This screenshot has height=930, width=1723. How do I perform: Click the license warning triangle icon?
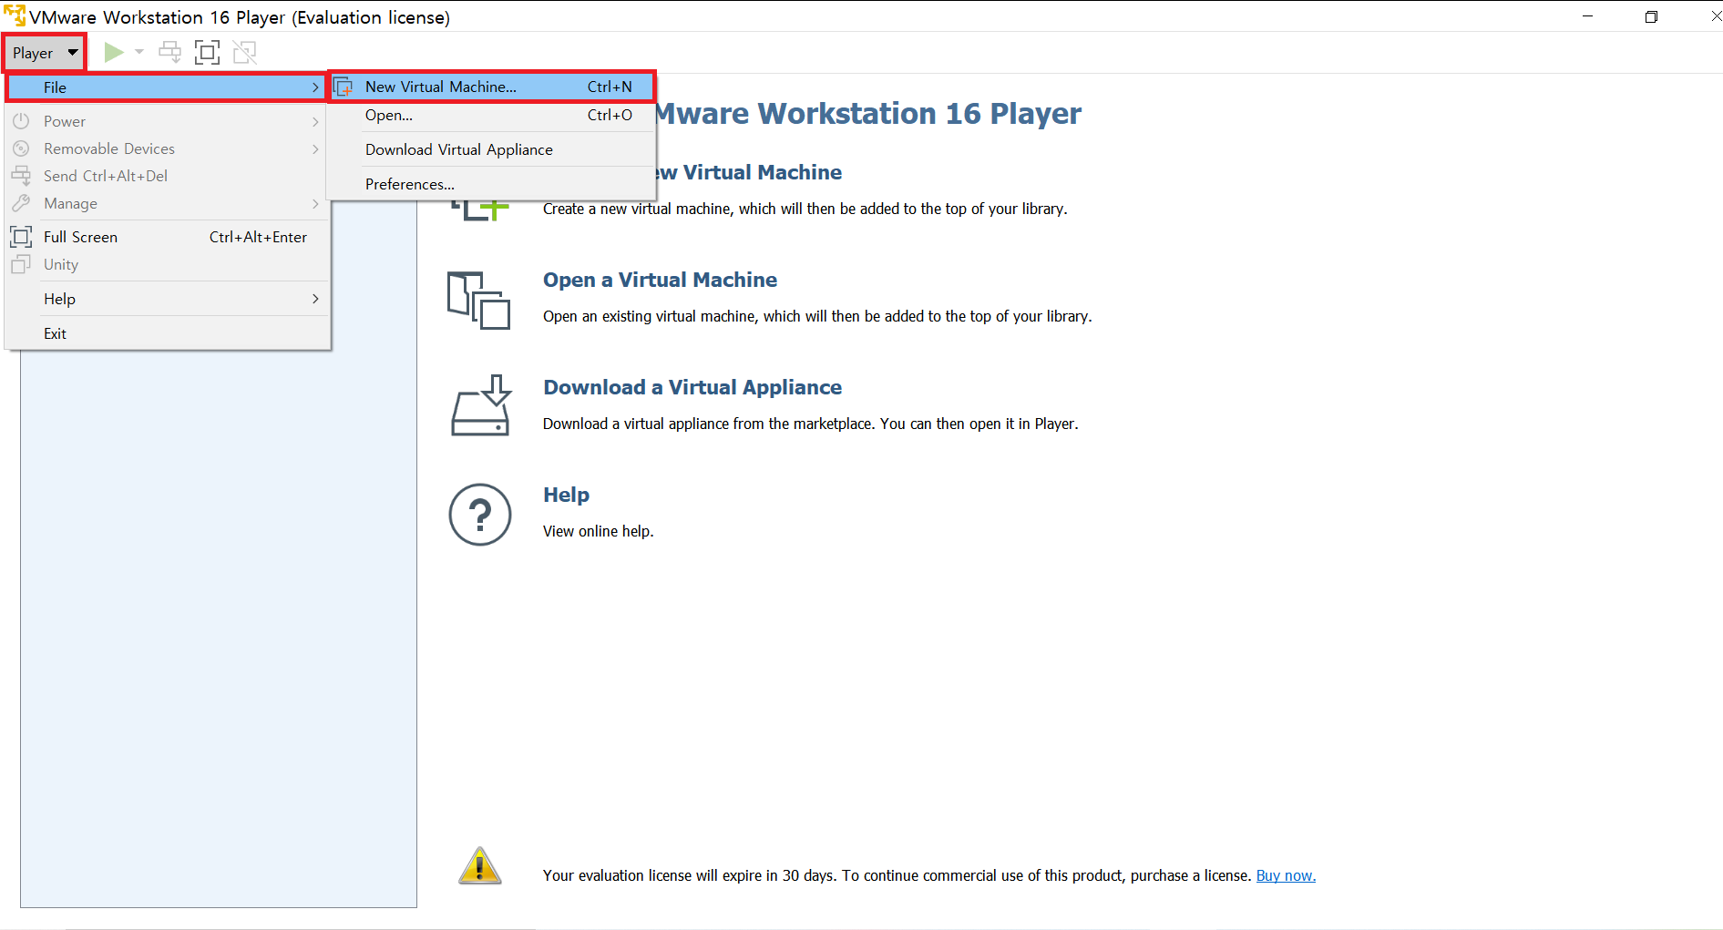coord(479,865)
